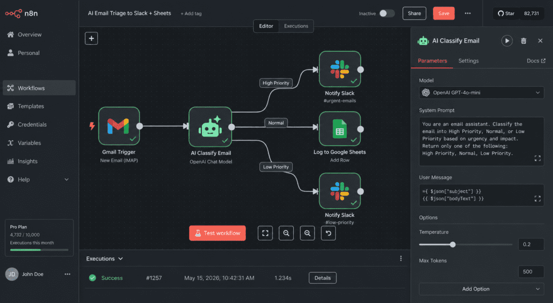This screenshot has height=303, width=553.
Task: Close the node parameters panel
Action: tap(540, 41)
